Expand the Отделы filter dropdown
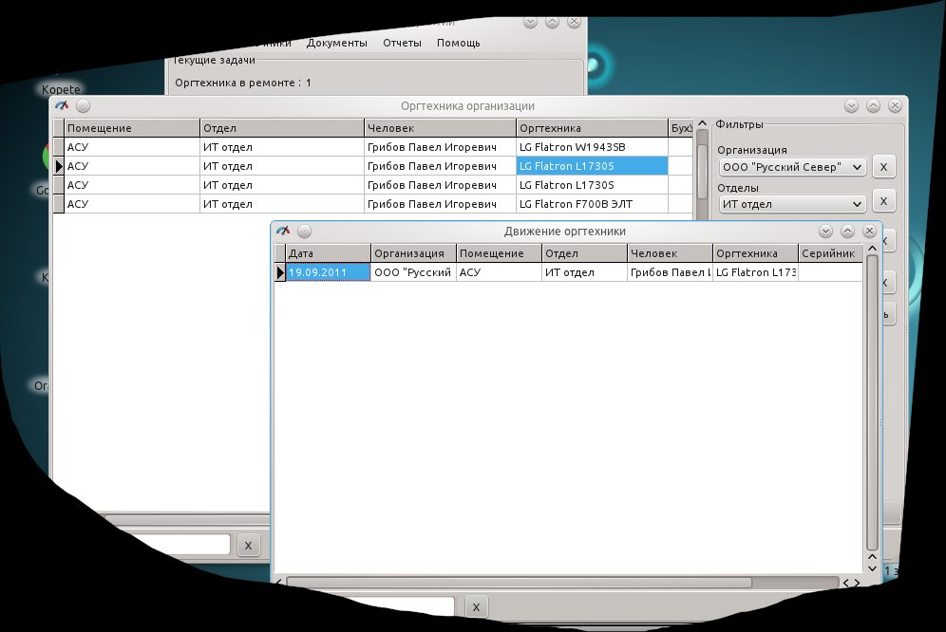Viewport: 946px width, 632px height. (x=792, y=204)
